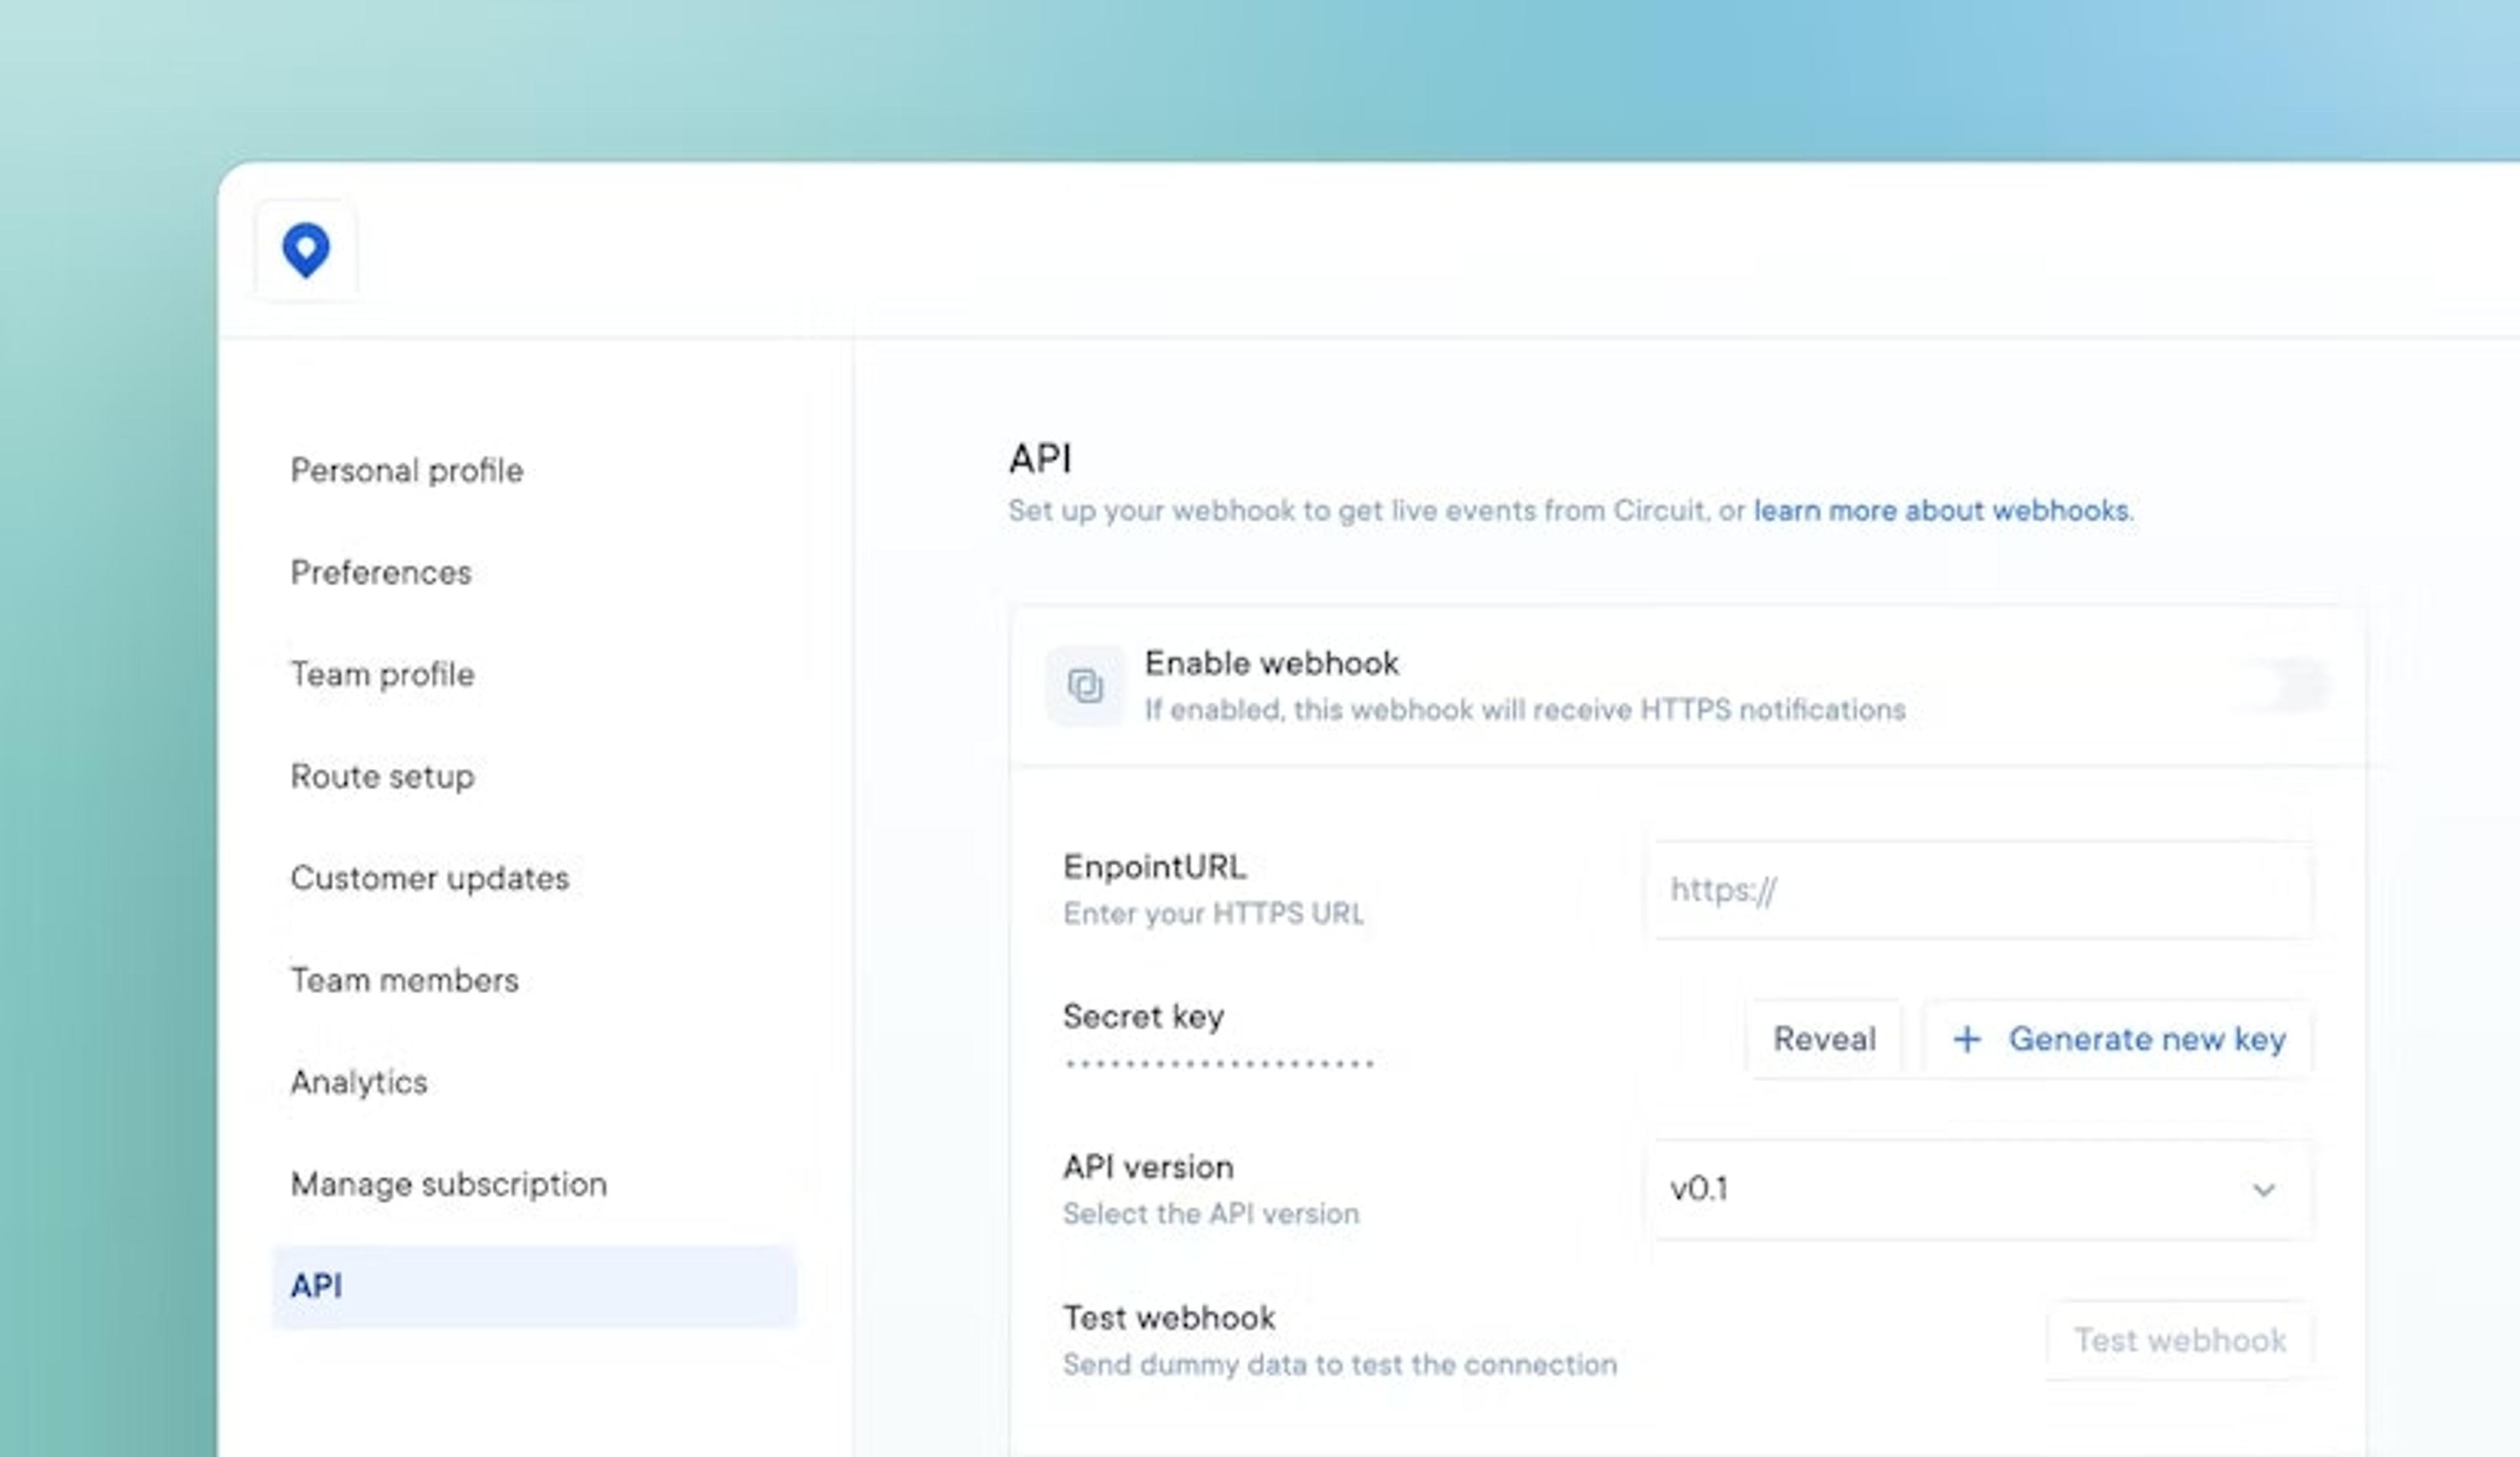Go to Manage subscription
This screenshot has height=1457, width=2520.
point(448,1184)
